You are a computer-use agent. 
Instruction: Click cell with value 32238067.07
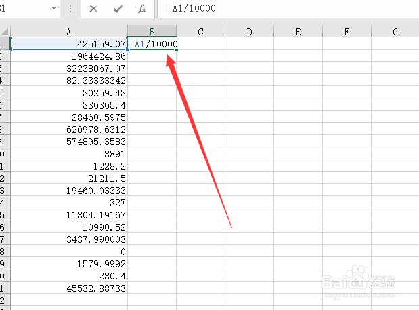(69, 69)
